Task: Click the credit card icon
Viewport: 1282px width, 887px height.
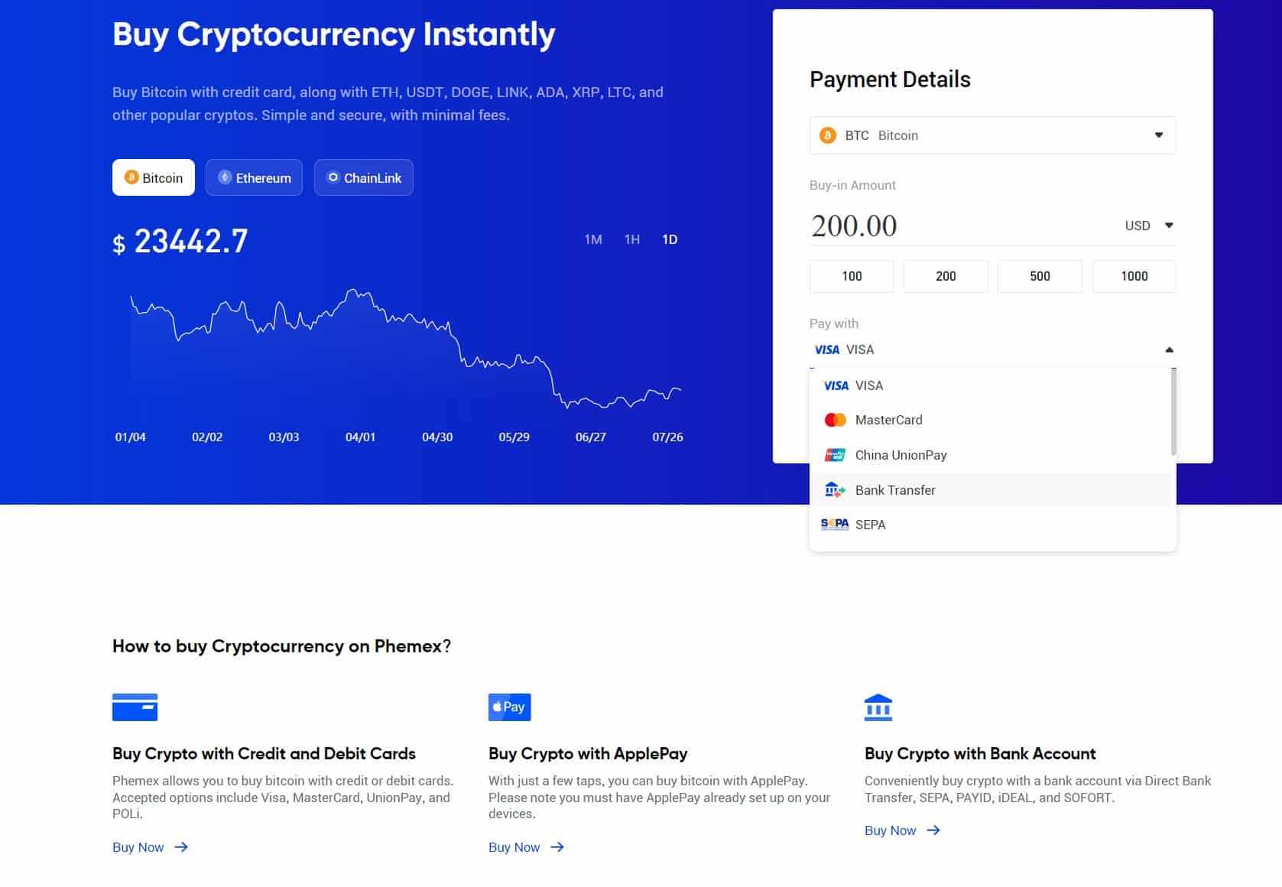Action: (x=135, y=707)
